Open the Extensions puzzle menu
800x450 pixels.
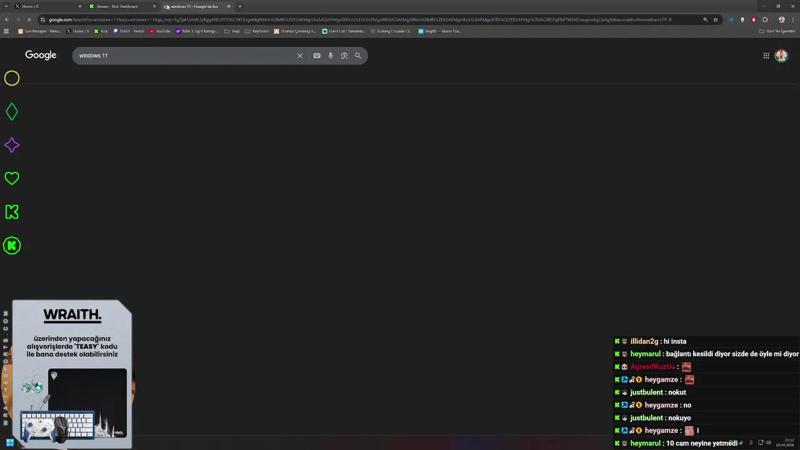click(x=765, y=19)
